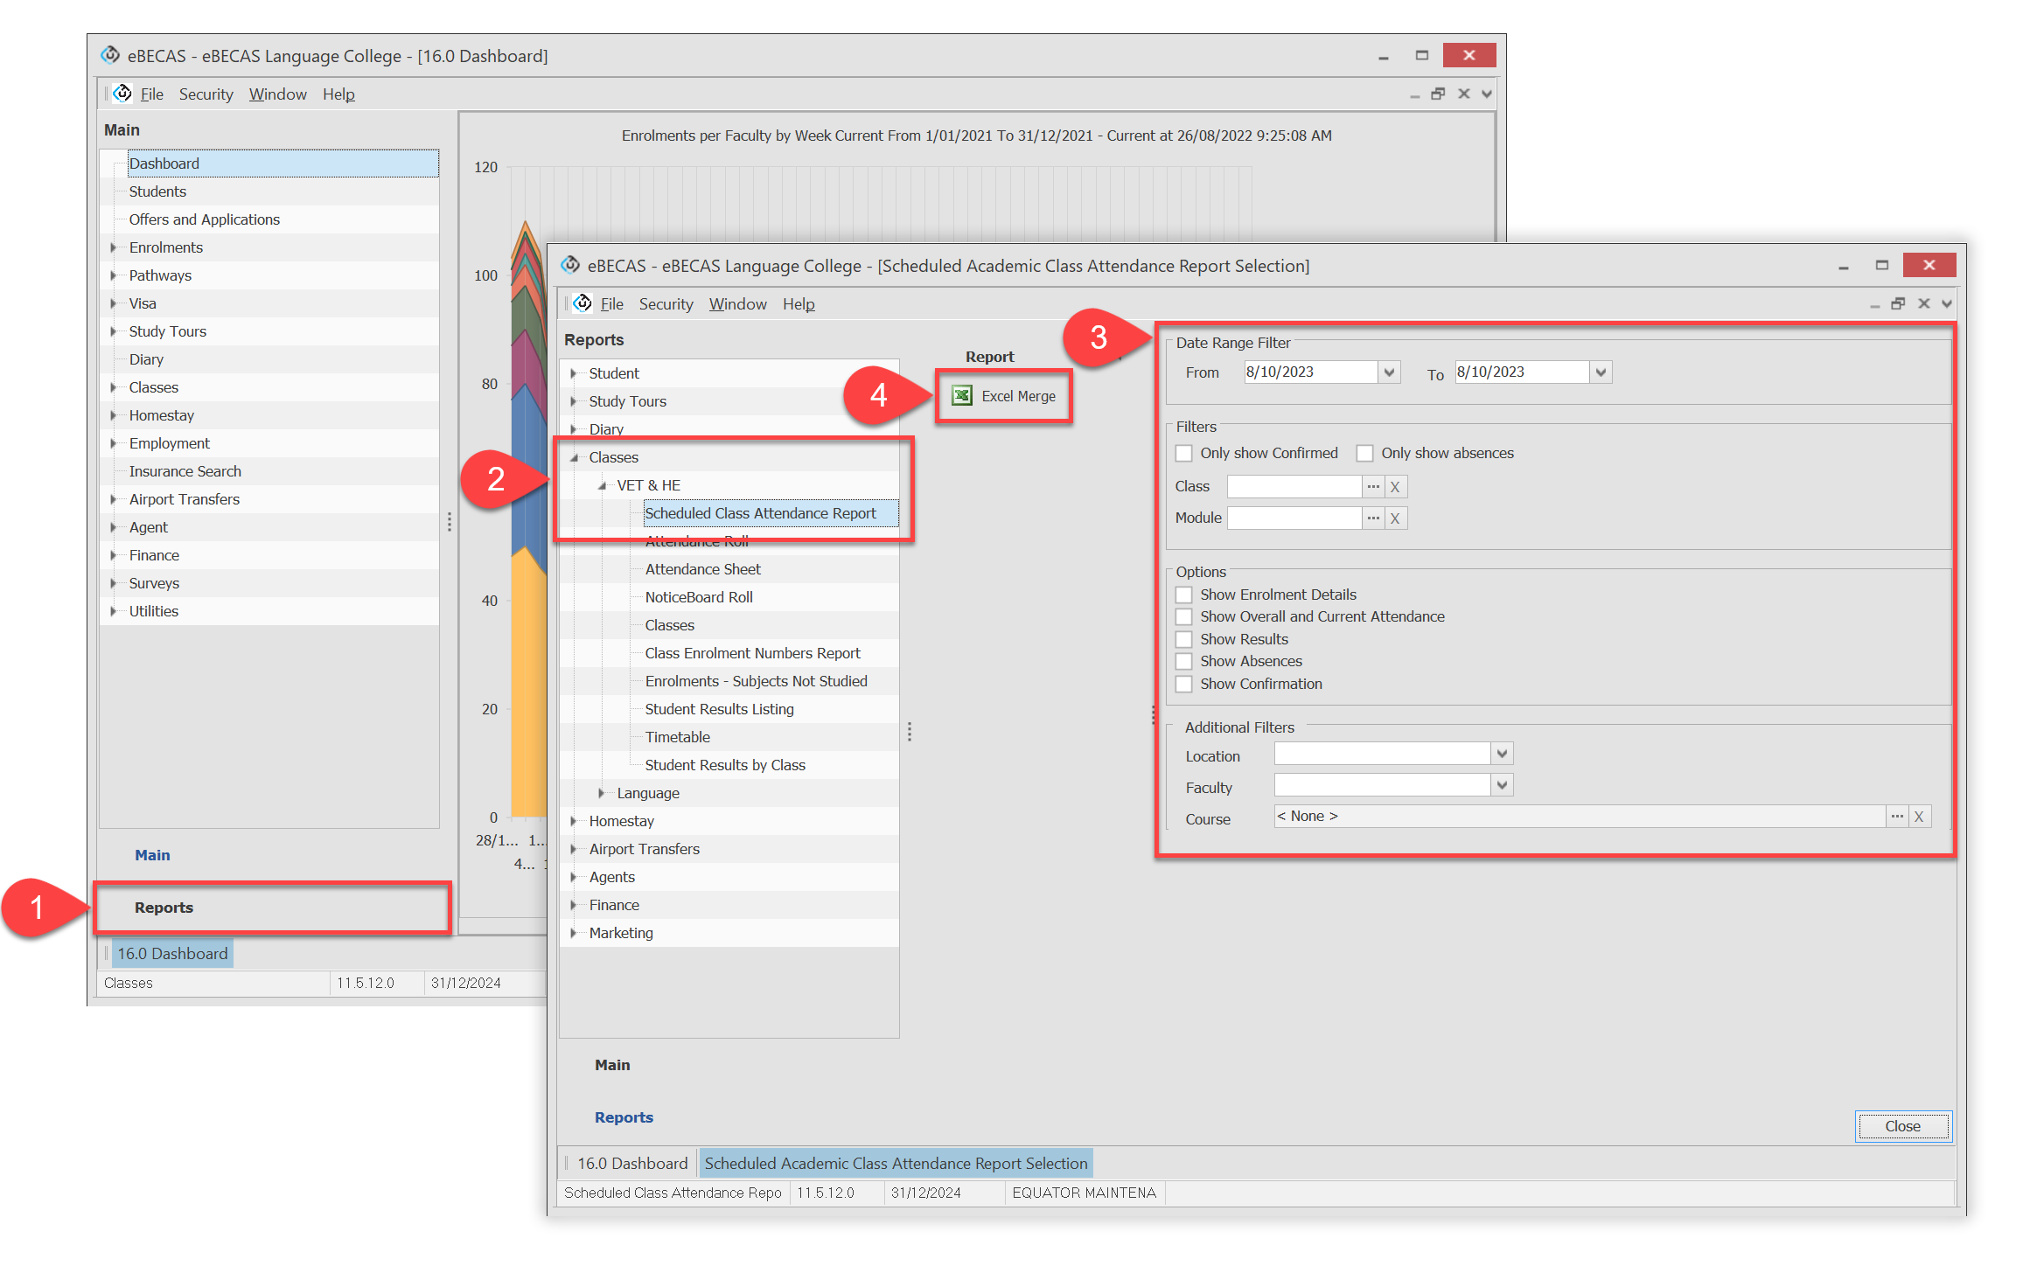Click the Class field browse ellipsis button
Viewport: 2037px width, 1280px height.
click(1373, 486)
